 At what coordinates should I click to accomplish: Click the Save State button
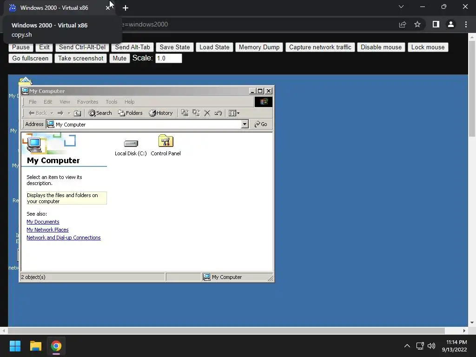(x=175, y=47)
